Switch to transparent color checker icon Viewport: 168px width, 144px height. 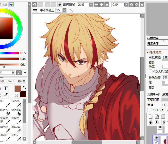[x=16, y=95]
